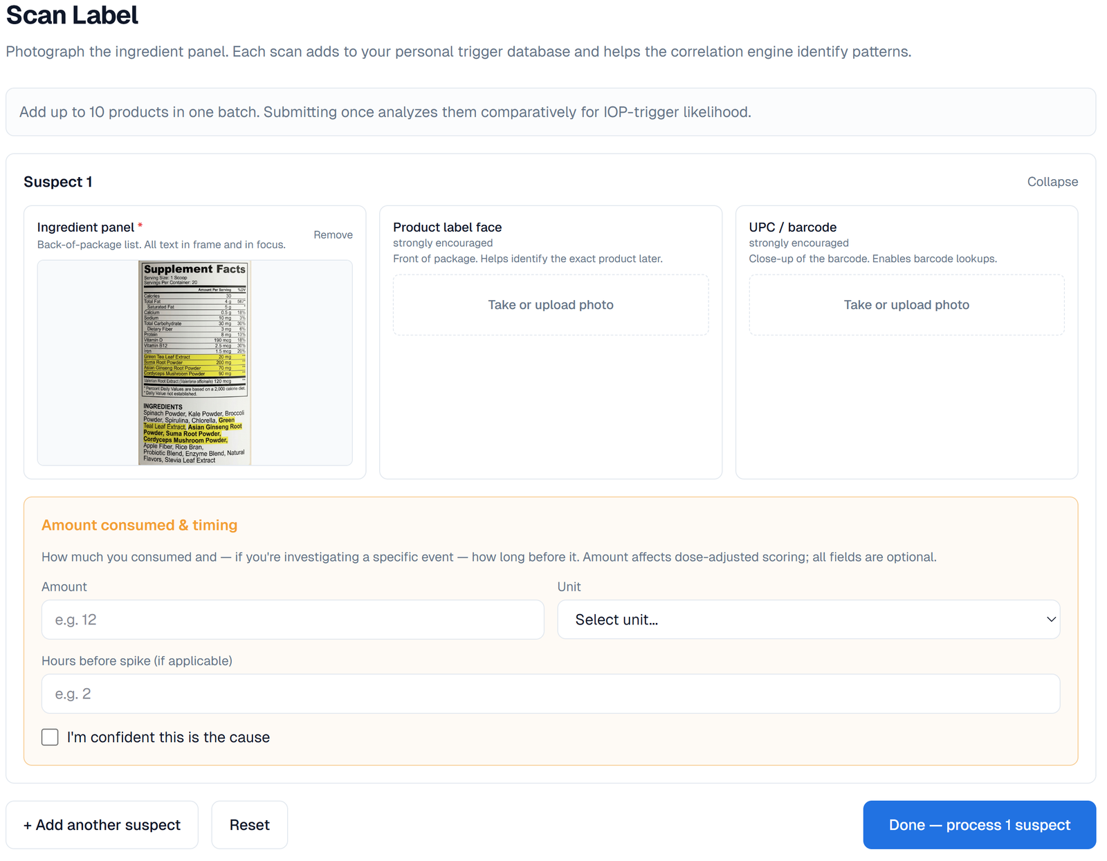Open the Select unit dropdown
Screen dimensions: 1107x861
pos(808,620)
